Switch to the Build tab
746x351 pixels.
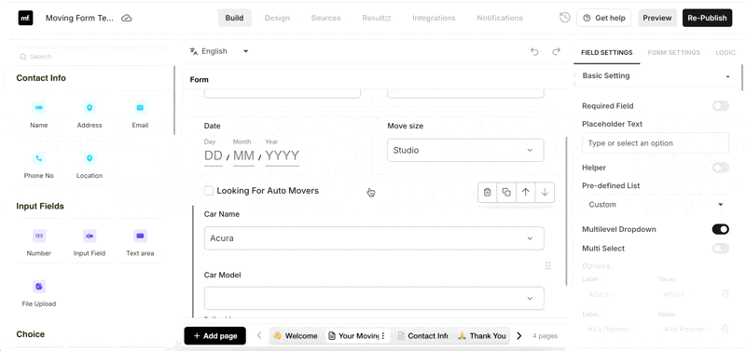pos(235,18)
